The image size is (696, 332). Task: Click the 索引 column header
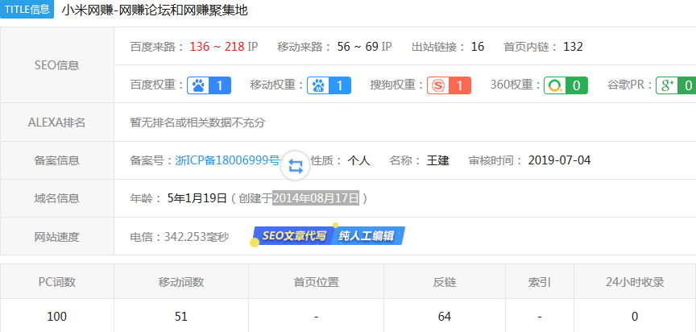(539, 282)
